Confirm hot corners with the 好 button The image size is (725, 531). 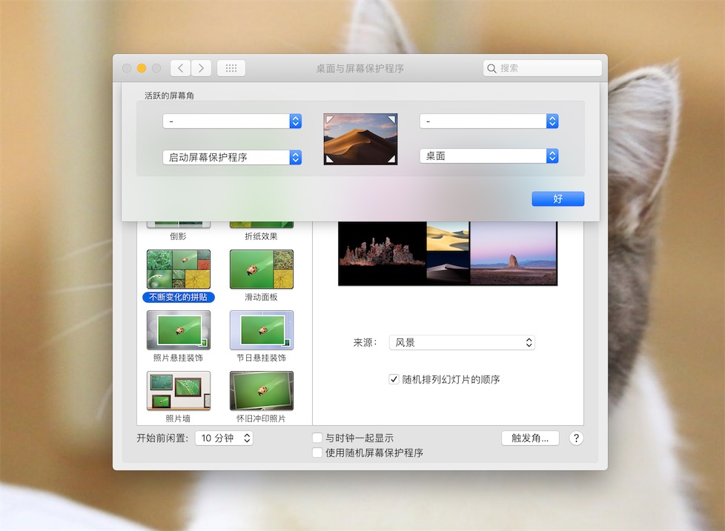[x=558, y=198]
